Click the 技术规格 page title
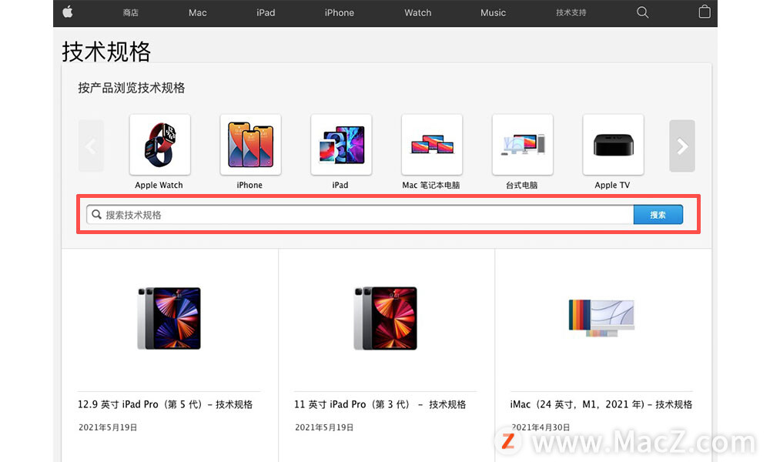Image resolution: width=770 pixels, height=462 pixels. pyautogui.click(x=106, y=52)
